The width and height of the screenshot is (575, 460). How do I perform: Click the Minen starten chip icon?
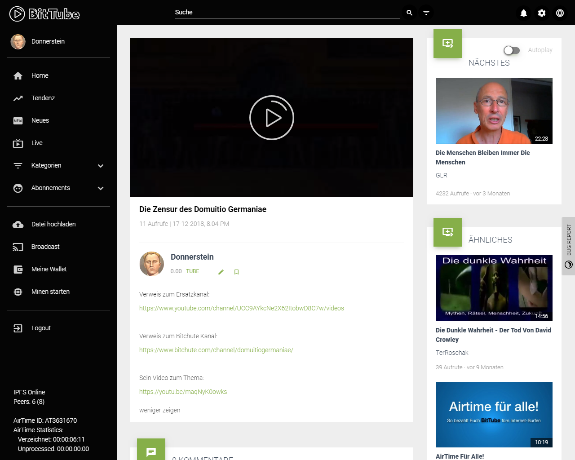click(x=18, y=292)
